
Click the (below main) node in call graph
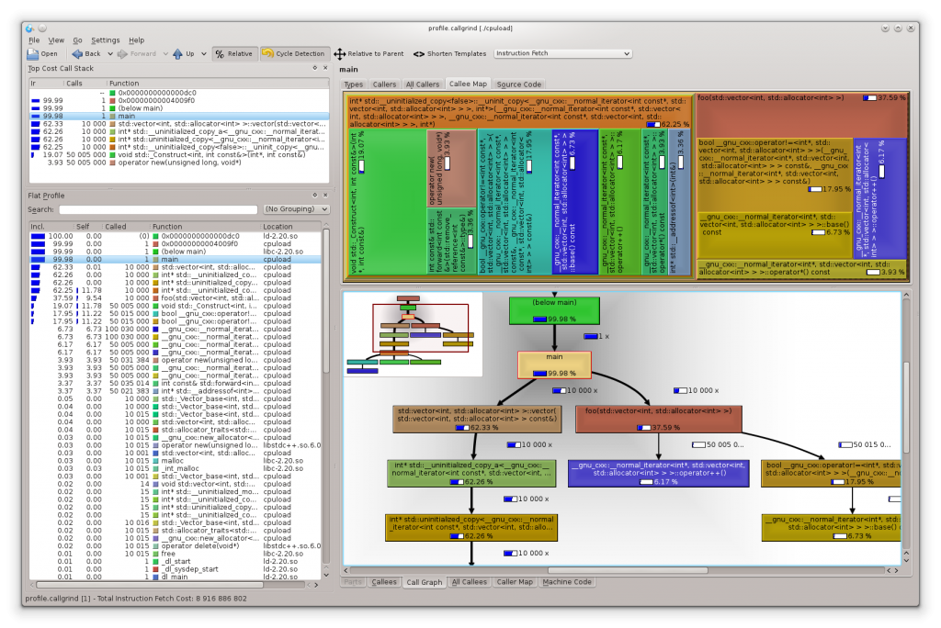(x=554, y=310)
